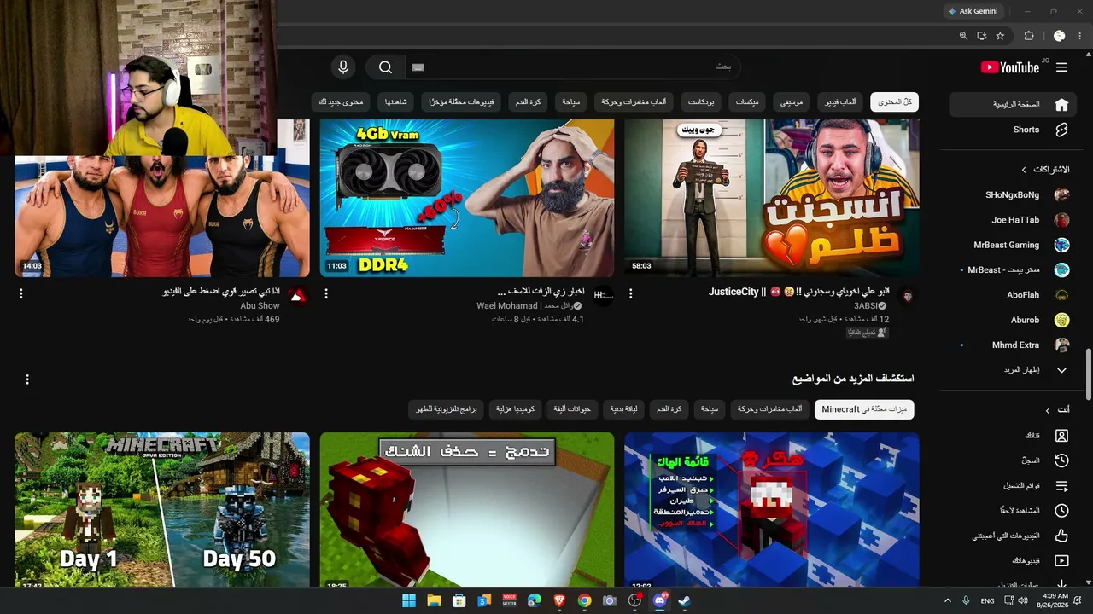Open the taskbar volume control
The height and width of the screenshot is (614, 1093).
[1023, 601]
